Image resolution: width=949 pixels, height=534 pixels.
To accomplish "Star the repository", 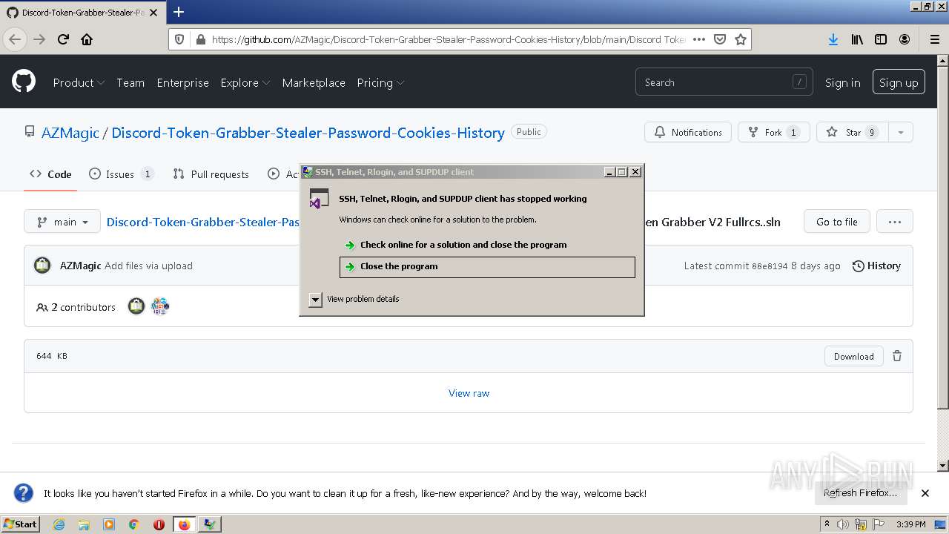I will coord(852,132).
